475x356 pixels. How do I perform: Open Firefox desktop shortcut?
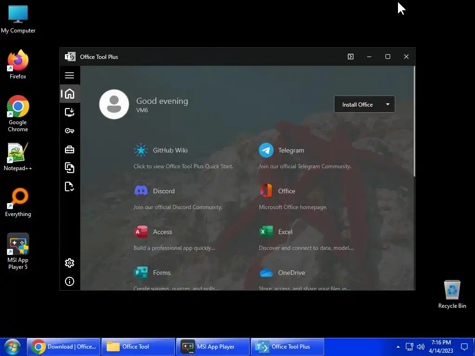[x=18, y=64]
